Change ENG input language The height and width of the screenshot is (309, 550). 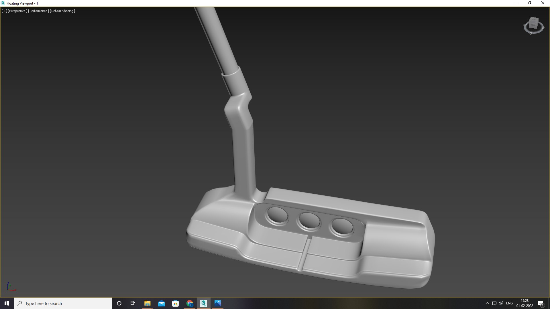tap(509, 303)
